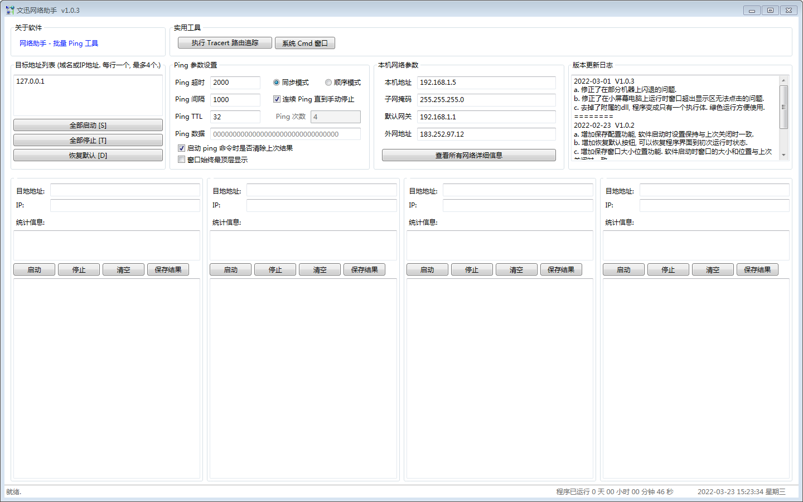Select 顺序模式 radio button
Screen dimensions: 803x502
[x=328, y=83]
